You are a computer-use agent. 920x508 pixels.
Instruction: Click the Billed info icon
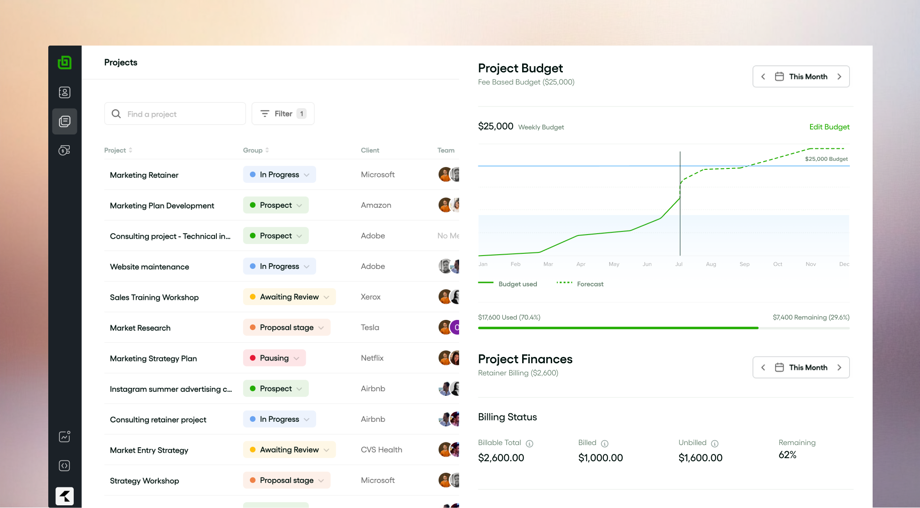[x=604, y=444]
